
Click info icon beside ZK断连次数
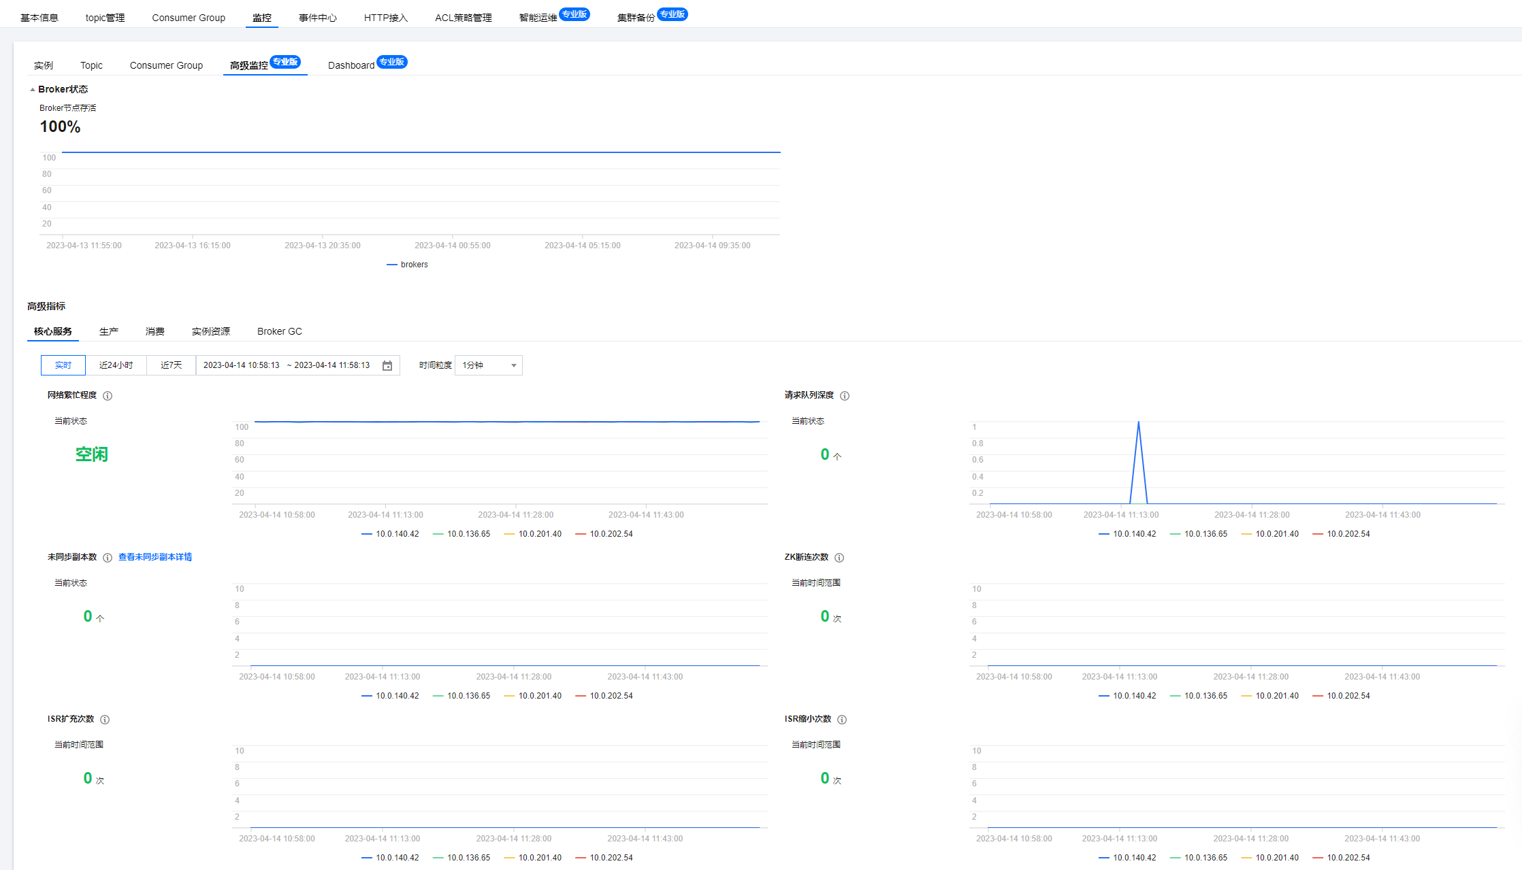click(x=839, y=558)
